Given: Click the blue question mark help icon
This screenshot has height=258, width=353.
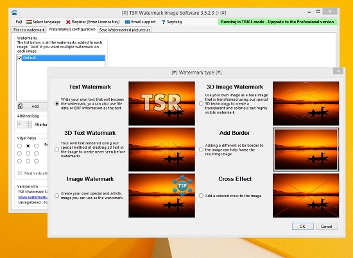Looking at the screenshot, I should click(x=163, y=22).
